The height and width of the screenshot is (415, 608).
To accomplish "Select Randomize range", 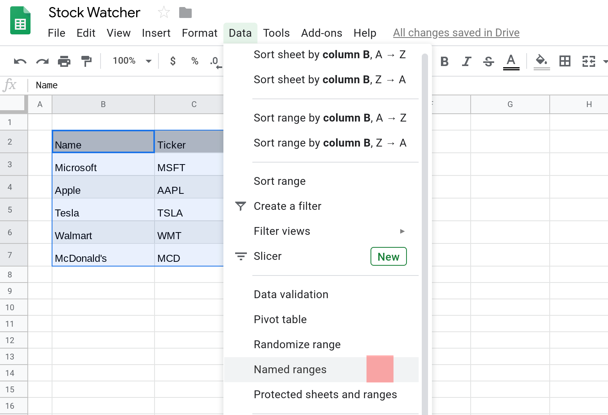I will [321, 345].
